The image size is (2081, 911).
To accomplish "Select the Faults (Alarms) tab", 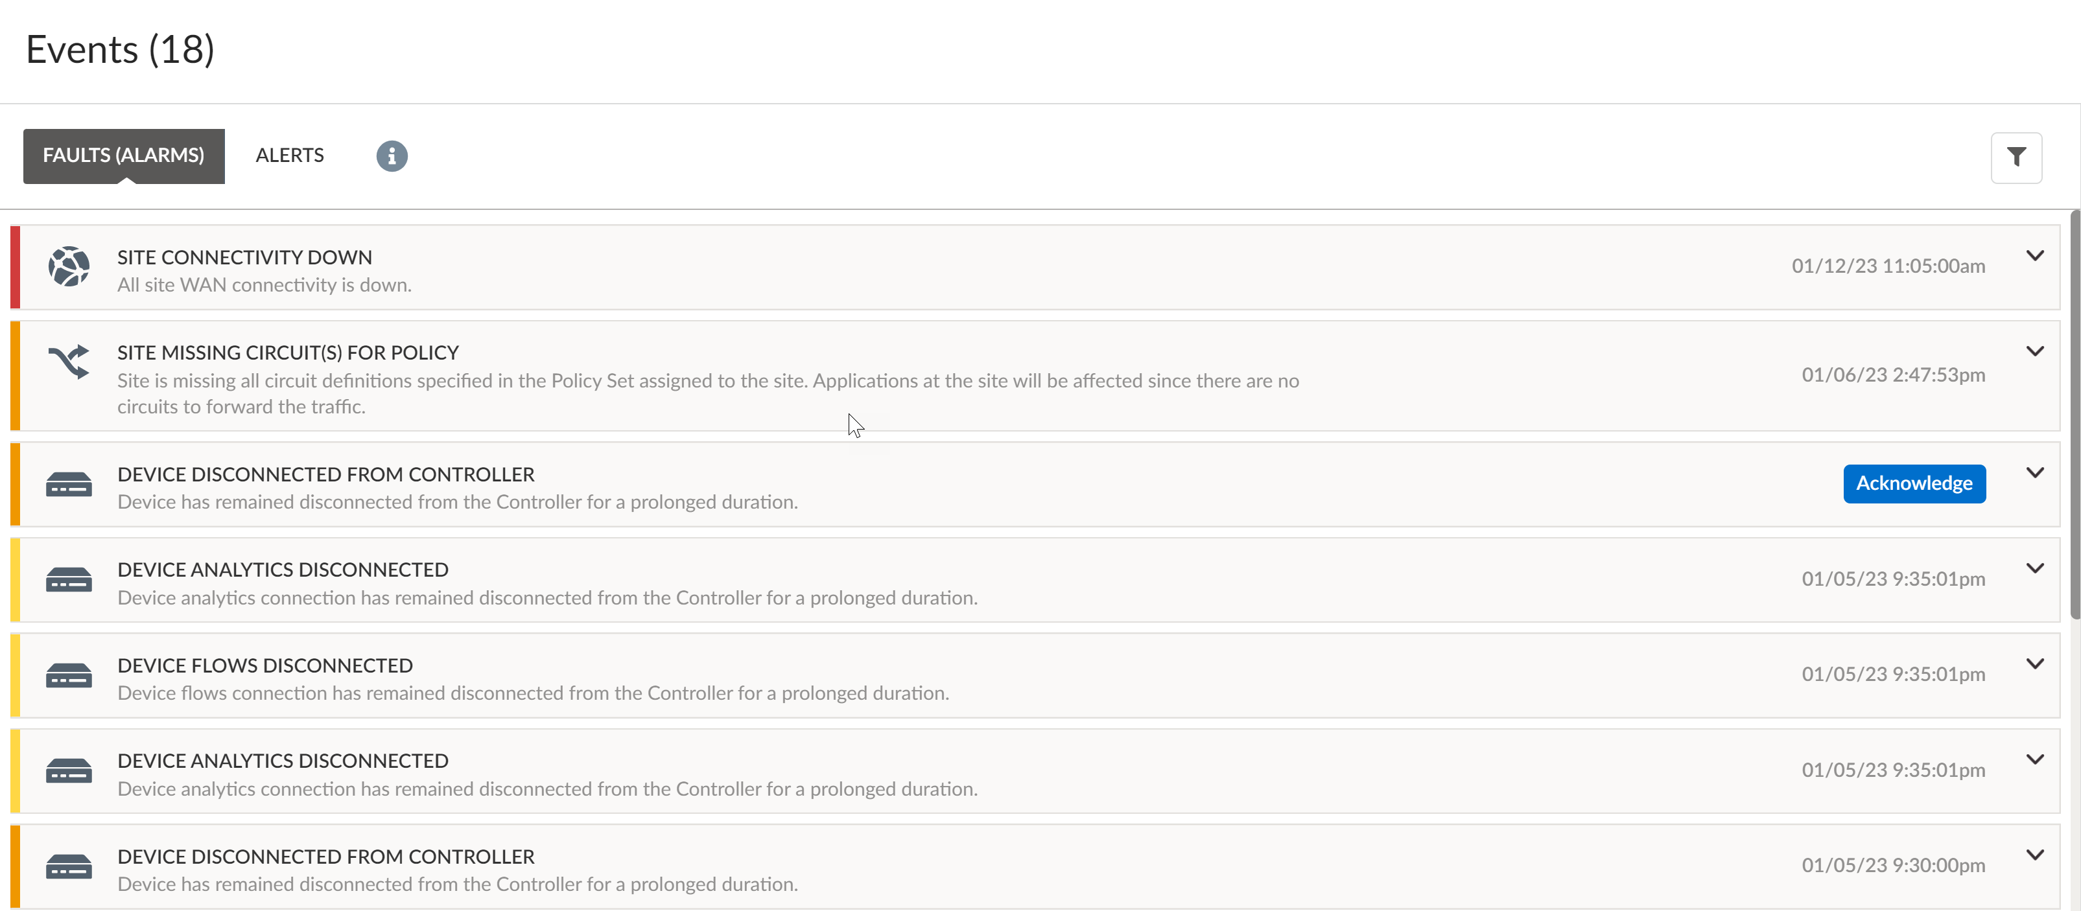I will coord(124,155).
